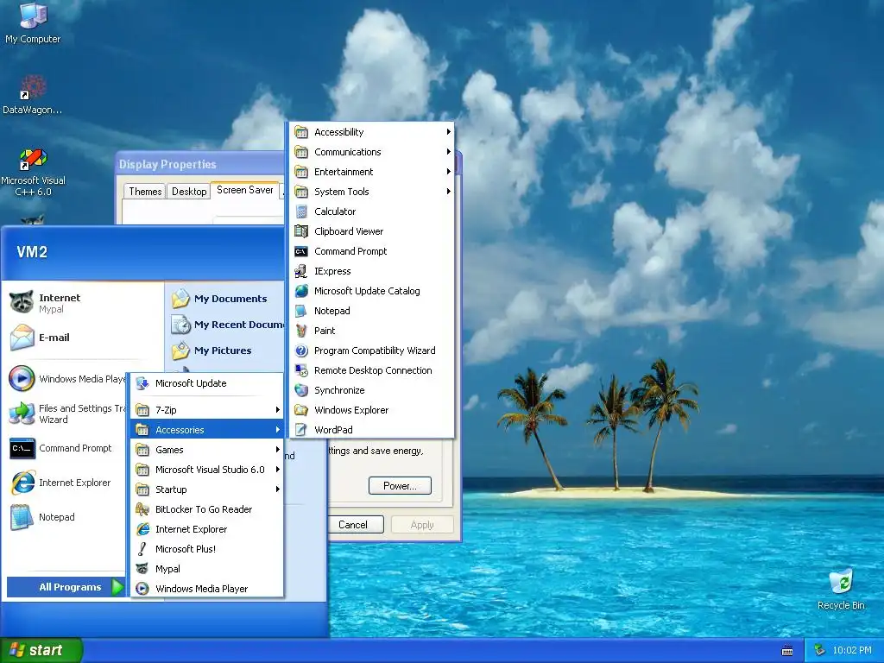Click the 10:02 PM taskbar clock
This screenshot has height=663, width=884.
(x=852, y=651)
